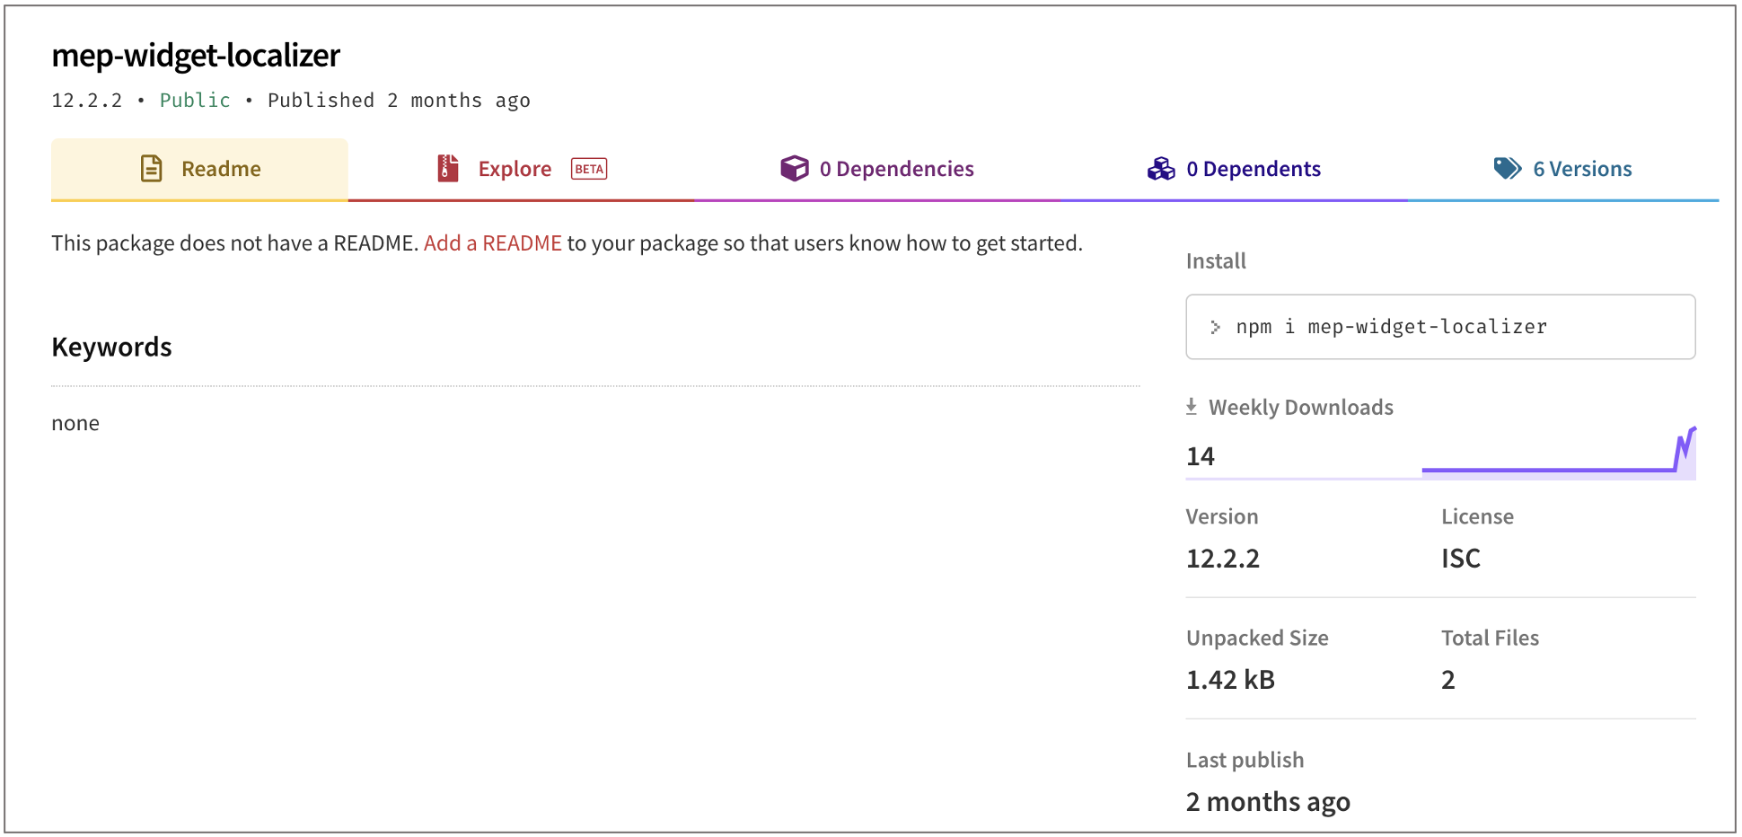Click the Readme document icon
The width and height of the screenshot is (1742, 837).
[x=152, y=169]
